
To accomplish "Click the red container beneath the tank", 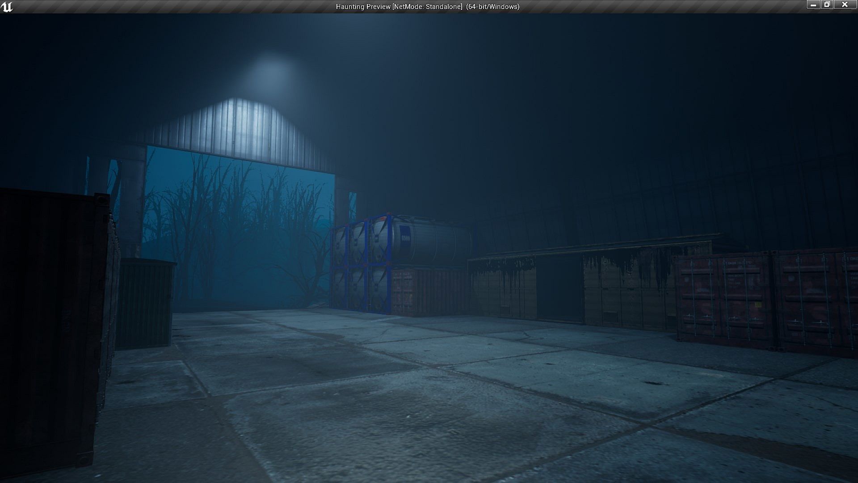I will coord(429,291).
